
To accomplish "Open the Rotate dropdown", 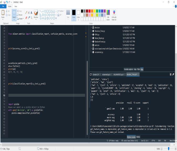I will pos(20,19).
